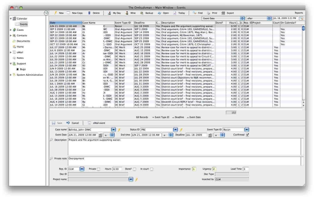Sort by the Date column header
This screenshot has width=314, height=198.
(66, 23)
